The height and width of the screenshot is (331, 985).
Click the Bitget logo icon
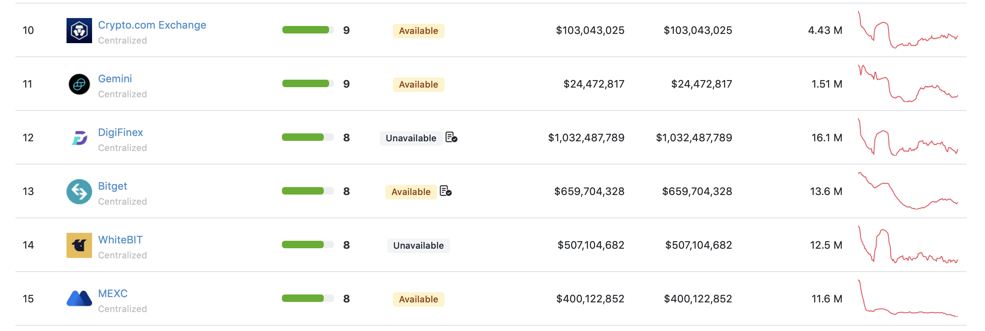(x=79, y=191)
